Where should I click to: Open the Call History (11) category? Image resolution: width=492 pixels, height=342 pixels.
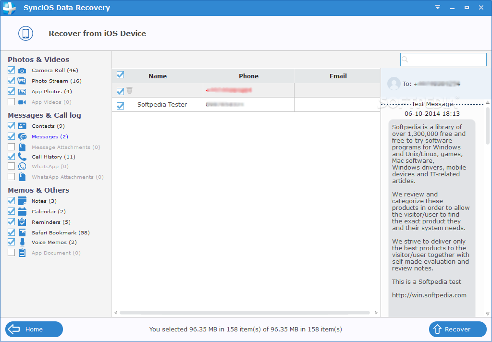(x=53, y=157)
